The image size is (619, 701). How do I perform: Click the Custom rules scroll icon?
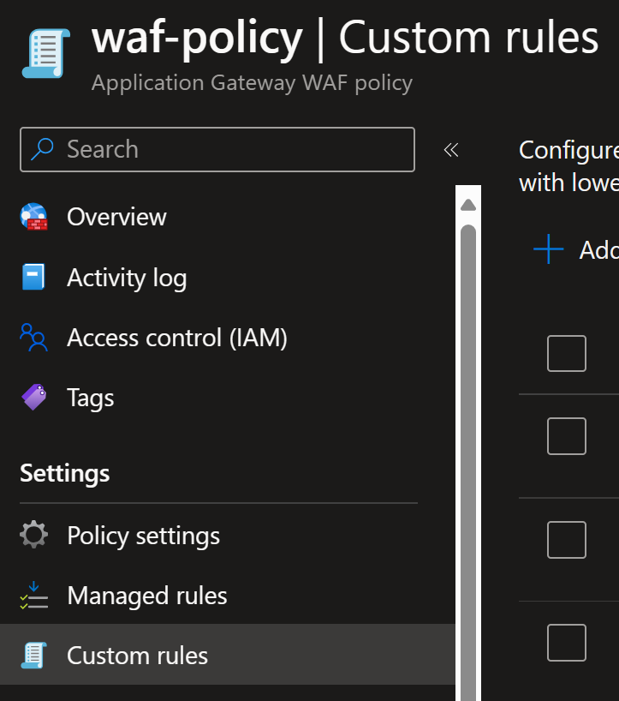pos(33,656)
